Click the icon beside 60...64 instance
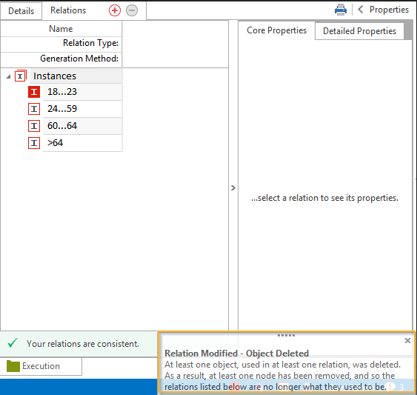This screenshot has width=417, height=395. pyautogui.click(x=34, y=126)
